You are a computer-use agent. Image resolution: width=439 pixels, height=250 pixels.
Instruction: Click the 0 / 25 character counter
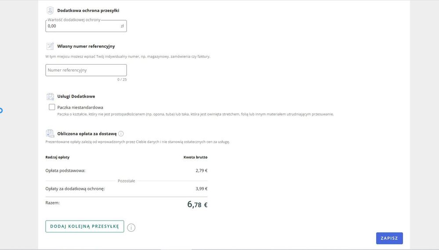(122, 80)
